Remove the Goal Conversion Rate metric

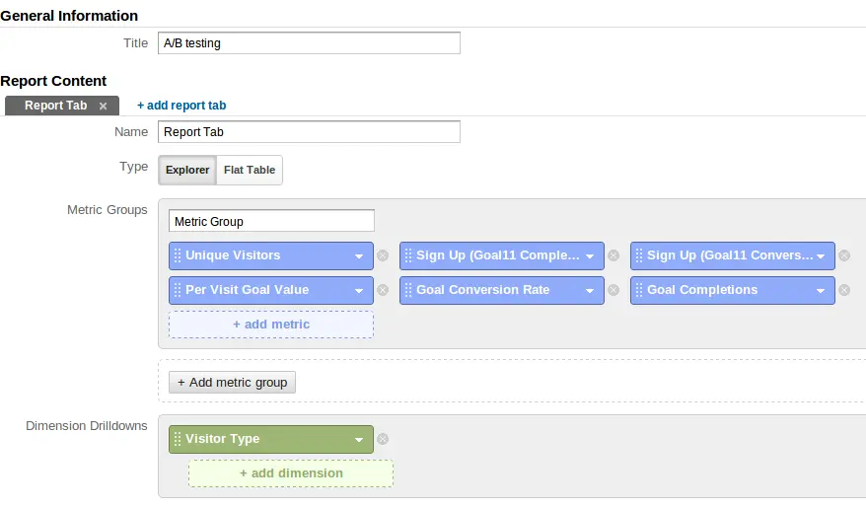pos(613,291)
